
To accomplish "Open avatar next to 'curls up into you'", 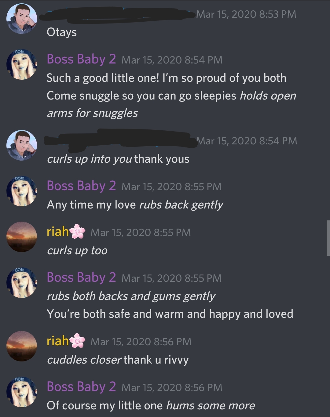I will [22, 145].
